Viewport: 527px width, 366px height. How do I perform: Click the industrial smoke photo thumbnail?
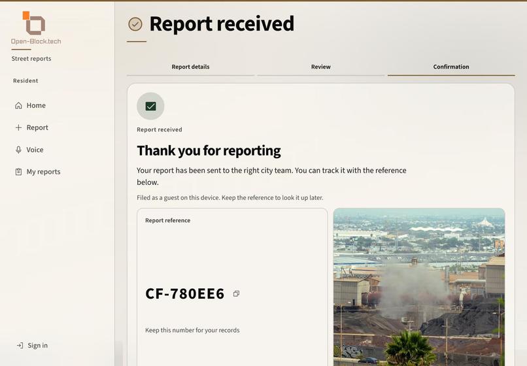419,287
